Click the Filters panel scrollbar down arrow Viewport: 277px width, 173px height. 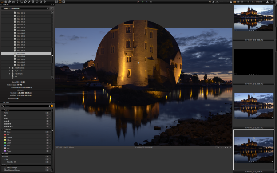coord(52,170)
